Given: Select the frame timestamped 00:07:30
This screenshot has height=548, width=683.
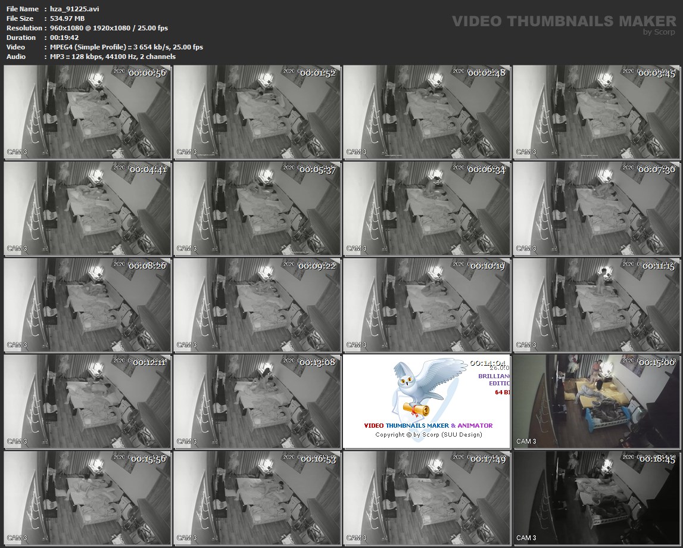Looking at the screenshot, I should point(596,208).
